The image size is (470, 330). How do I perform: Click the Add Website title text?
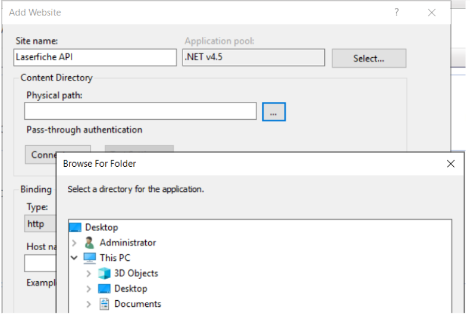click(x=35, y=13)
